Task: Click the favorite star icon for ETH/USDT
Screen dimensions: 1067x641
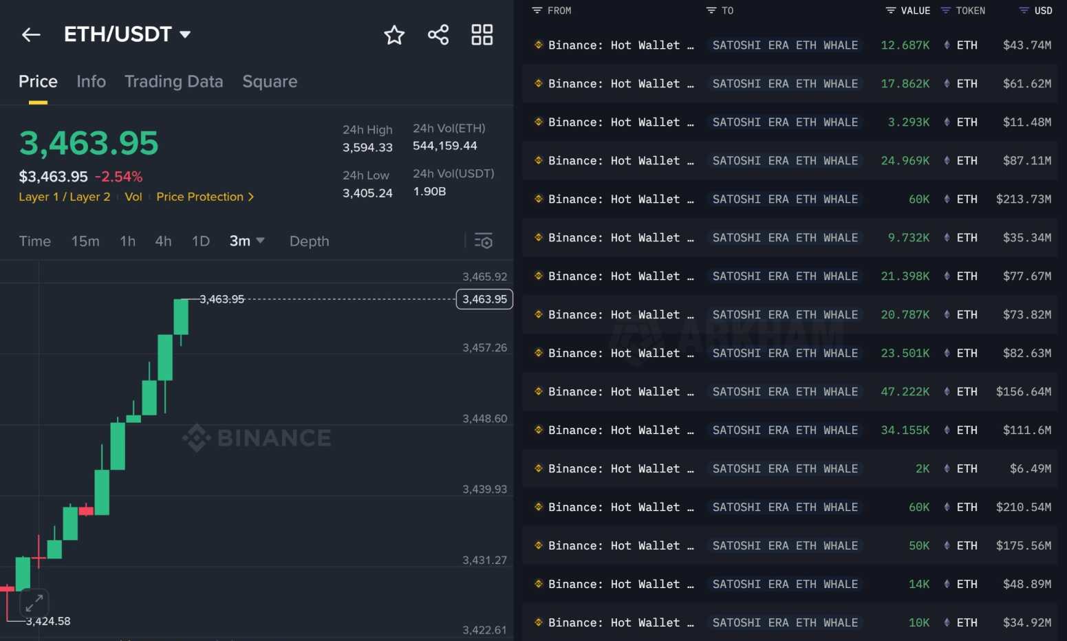Action: pyautogui.click(x=394, y=34)
